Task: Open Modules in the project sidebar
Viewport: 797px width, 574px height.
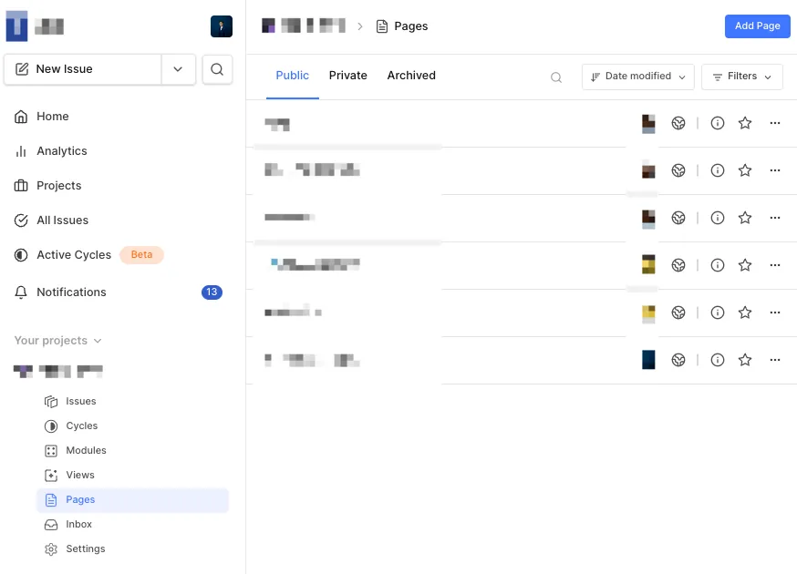Action: coord(86,450)
